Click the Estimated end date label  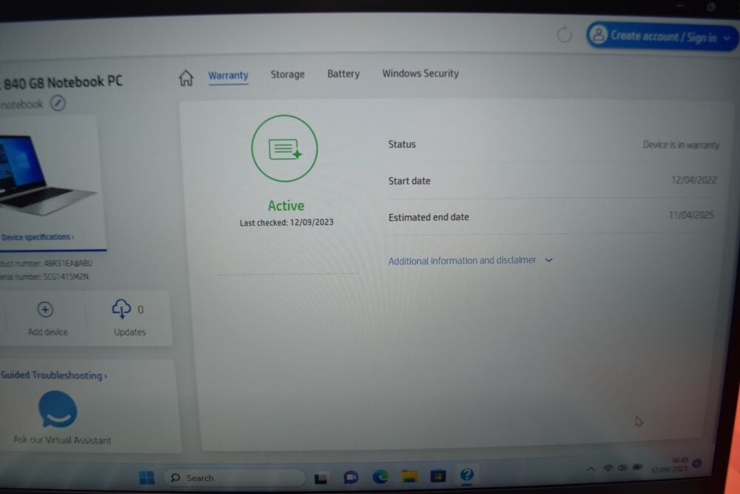point(428,217)
